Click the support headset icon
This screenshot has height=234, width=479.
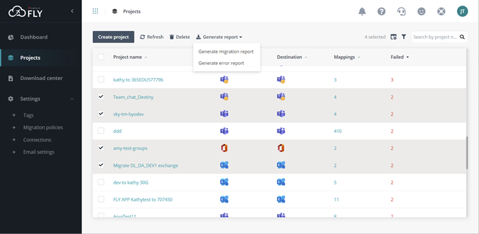(x=401, y=12)
